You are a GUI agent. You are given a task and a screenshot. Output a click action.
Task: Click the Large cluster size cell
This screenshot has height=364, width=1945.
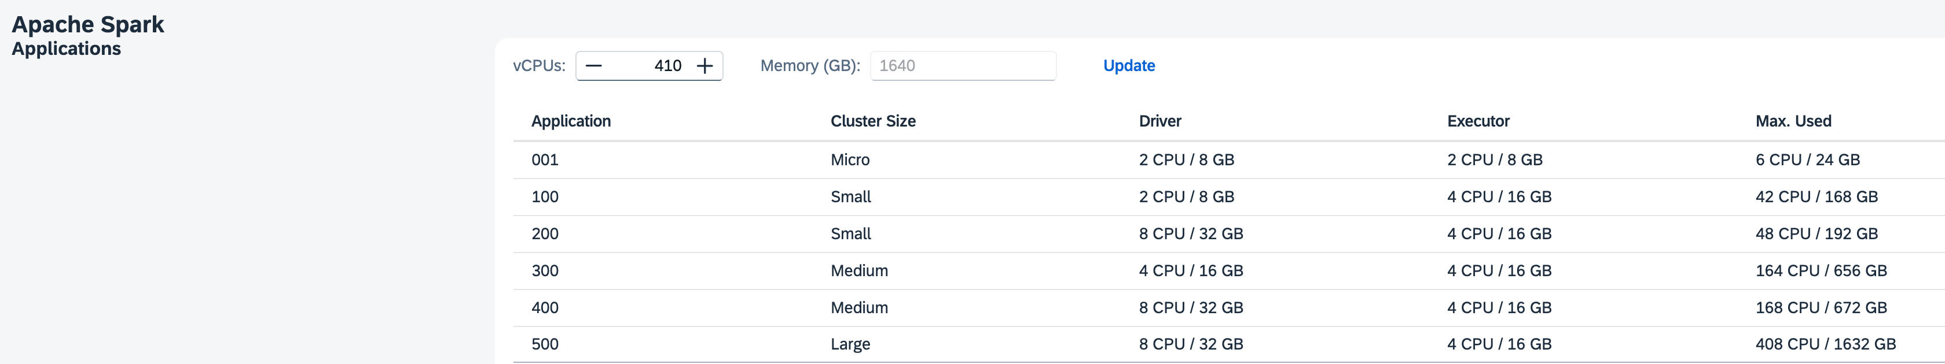pyautogui.click(x=850, y=344)
